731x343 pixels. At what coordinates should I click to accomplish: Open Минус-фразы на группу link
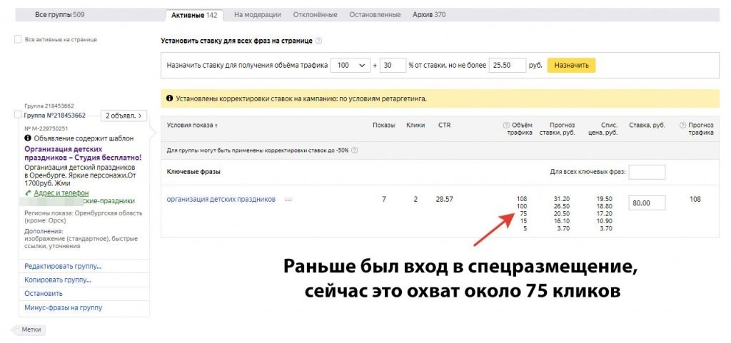[x=63, y=307]
